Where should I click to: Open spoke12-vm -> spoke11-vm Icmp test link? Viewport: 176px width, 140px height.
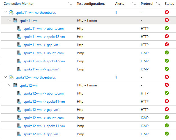44,126
